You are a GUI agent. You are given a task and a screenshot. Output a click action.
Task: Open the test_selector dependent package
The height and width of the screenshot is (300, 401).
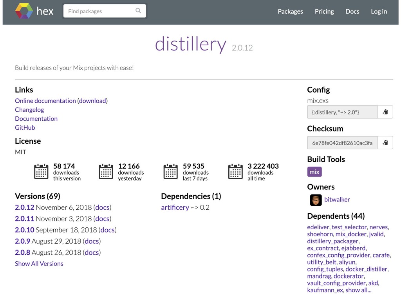coord(349,227)
